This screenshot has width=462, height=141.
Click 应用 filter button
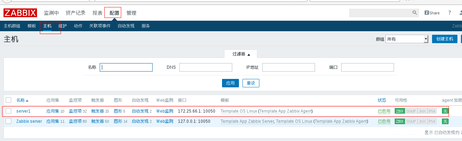pos(230,83)
